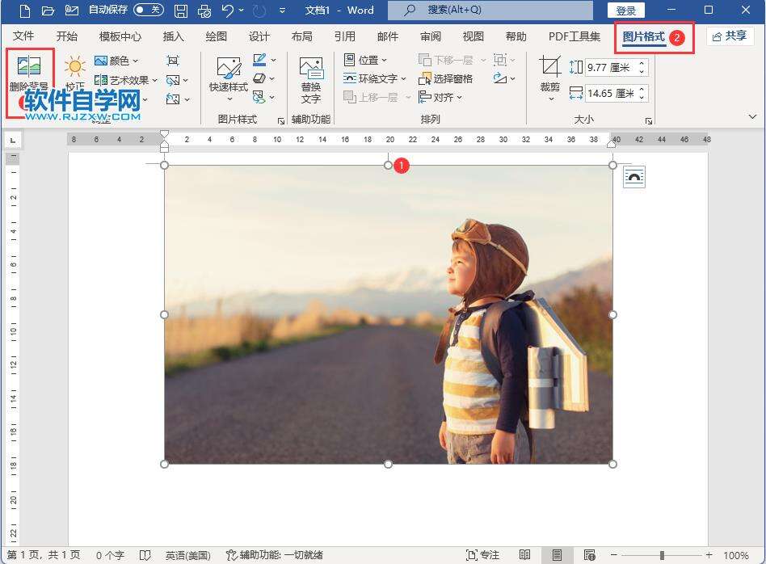Open the Template Center (模板中心) tab
This screenshot has height=564, width=766.
[120, 36]
